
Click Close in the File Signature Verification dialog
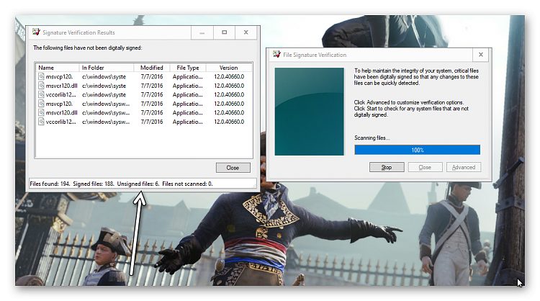pos(425,167)
